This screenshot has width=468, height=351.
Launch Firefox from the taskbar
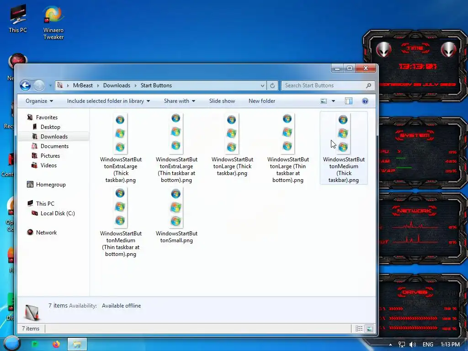[x=56, y=344]
